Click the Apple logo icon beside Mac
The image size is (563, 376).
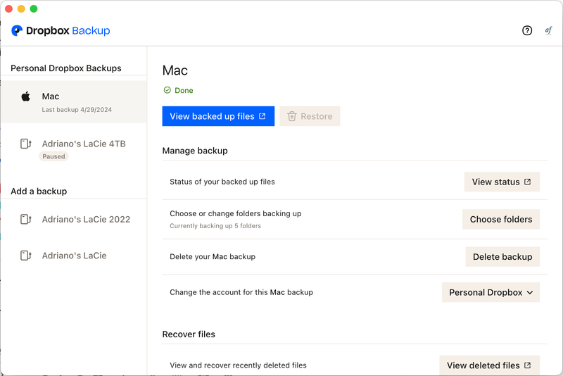[x=26, y=96]
